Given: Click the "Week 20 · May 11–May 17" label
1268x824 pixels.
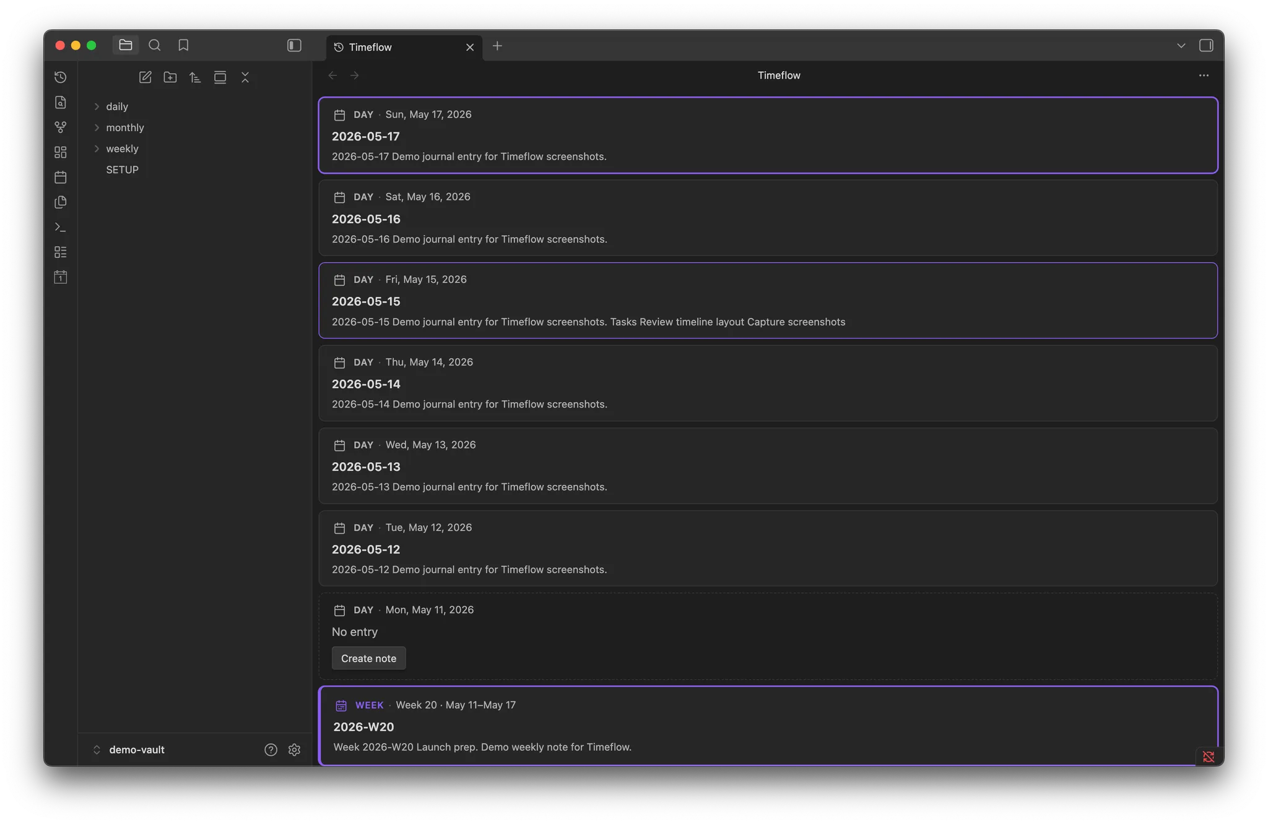Looking at the screenshot, I should (456, 705).
